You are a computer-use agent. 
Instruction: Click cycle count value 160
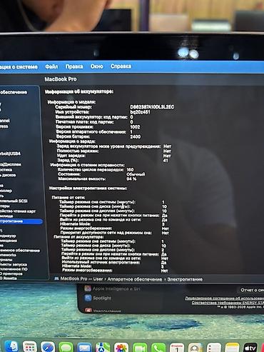pyautogui.click(x=130, y=170)
